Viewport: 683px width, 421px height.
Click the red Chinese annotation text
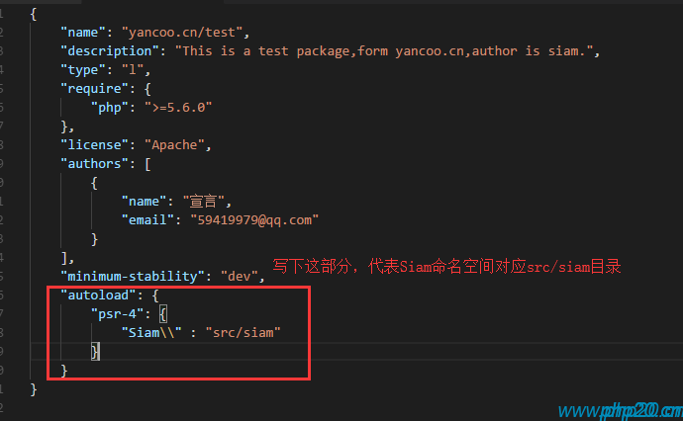point(447,268)
